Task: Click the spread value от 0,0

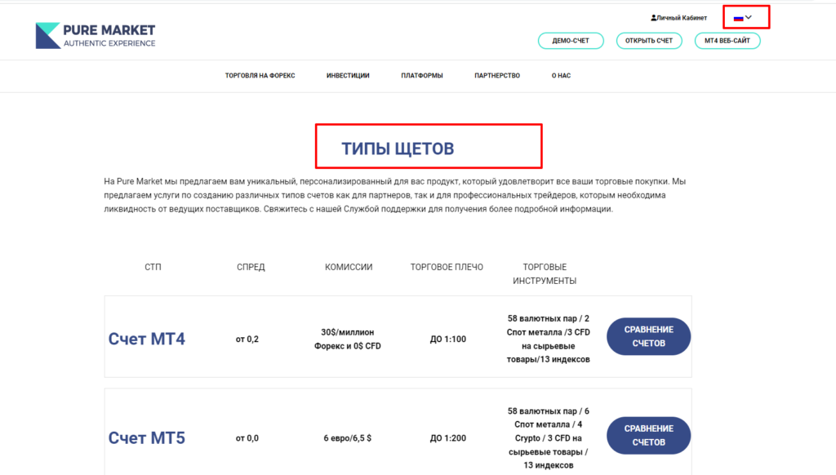Action: tap(247, 438)
